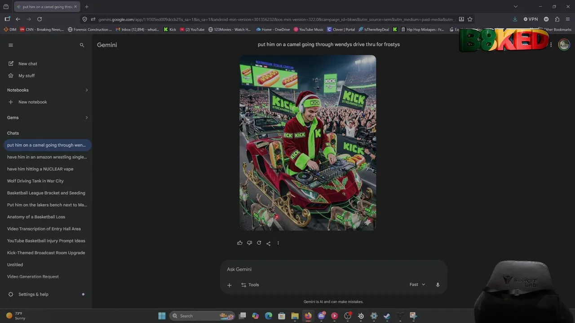The image size is (575, 323).
Task: Open chat 'have him hitting a NUCLEAR vape'
Action: click(47, 169)
